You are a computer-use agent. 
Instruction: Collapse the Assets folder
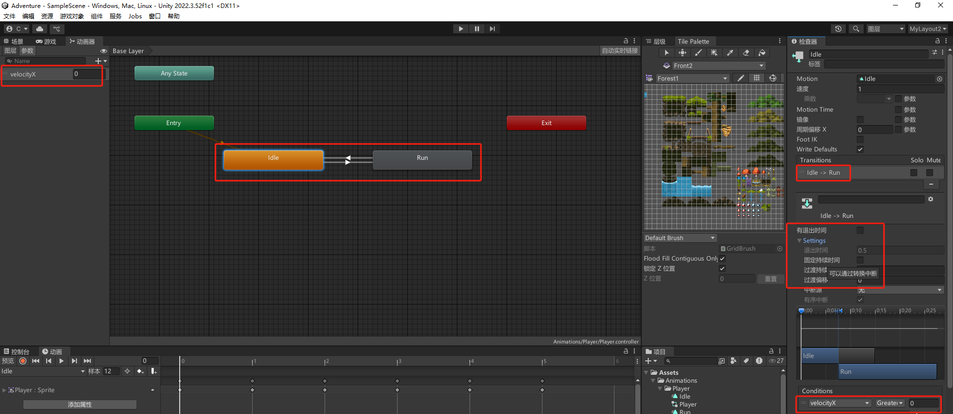pos(646,373)
